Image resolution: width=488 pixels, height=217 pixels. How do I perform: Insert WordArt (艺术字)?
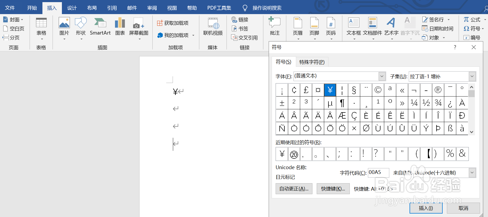pyautogui.click(x=391, y=29)
